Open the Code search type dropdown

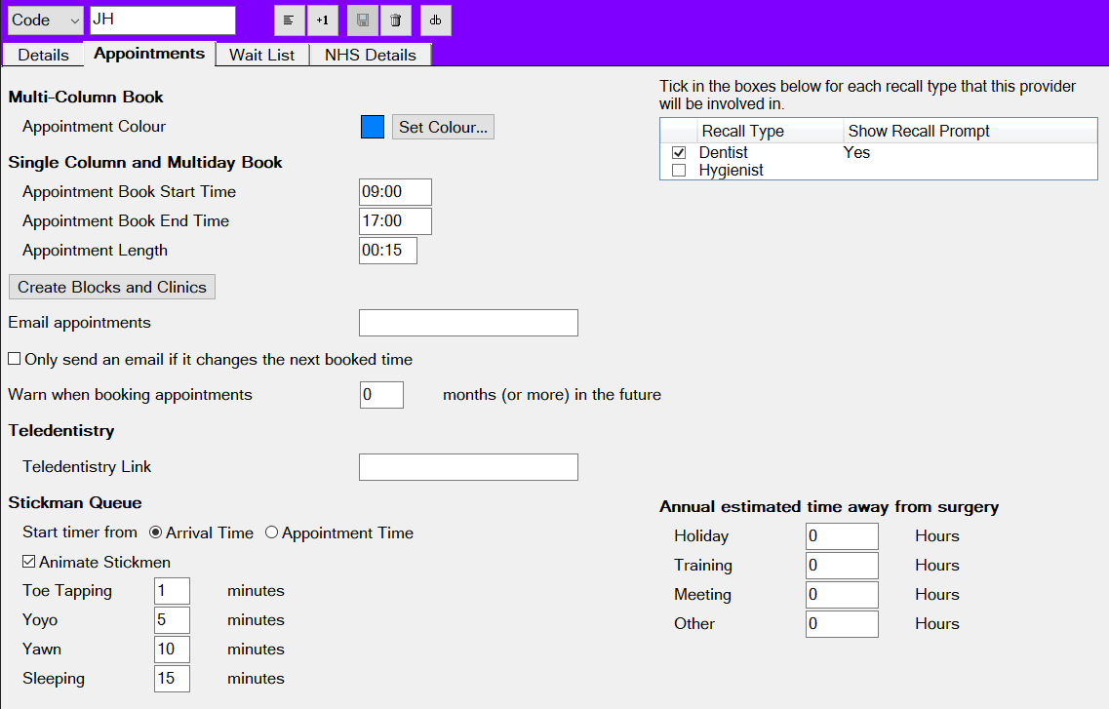(x=46, y=20)
